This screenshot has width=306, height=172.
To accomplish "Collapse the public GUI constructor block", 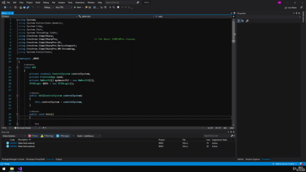I will click(17, 96).
